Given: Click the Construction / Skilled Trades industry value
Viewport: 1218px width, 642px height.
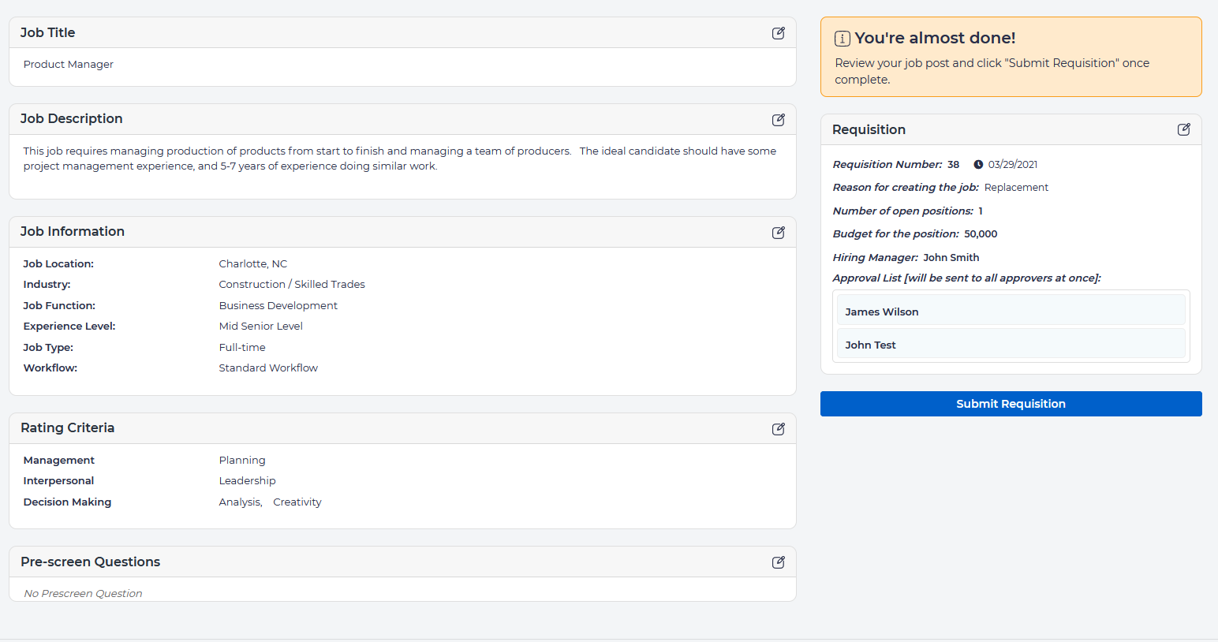Looking at the screenshot, I should tap(292, 285).
